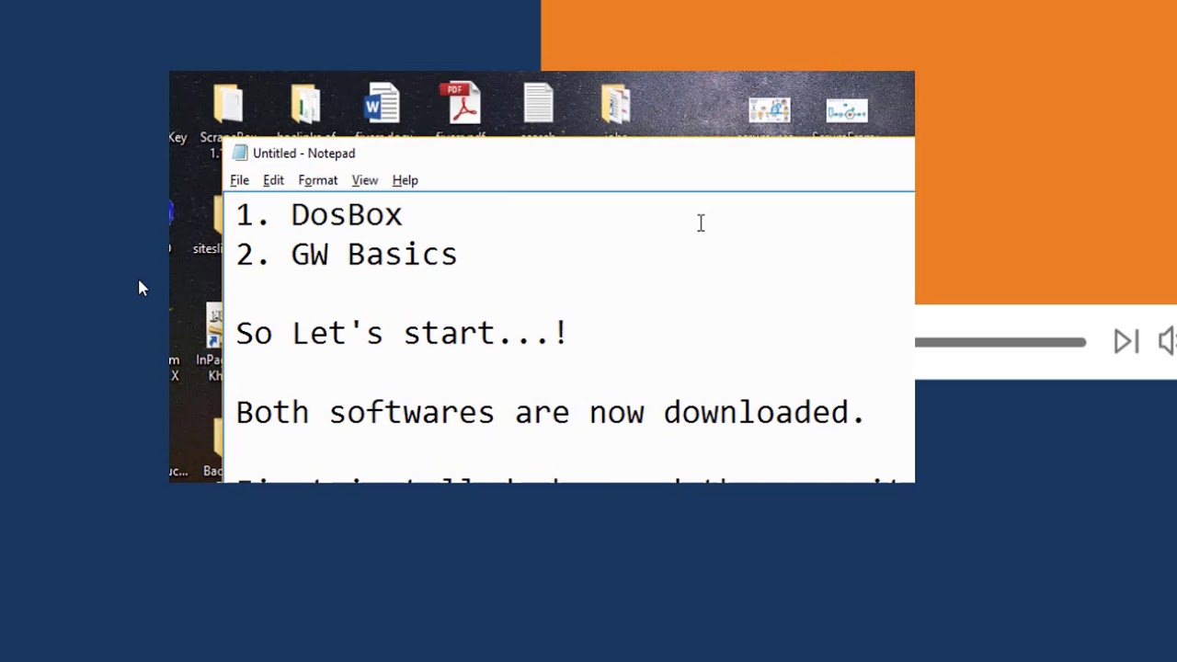Select the ServerFarm diagram image icon on desktop
The width and height of the screenshot is (1177, 662).
click(847, 111)
